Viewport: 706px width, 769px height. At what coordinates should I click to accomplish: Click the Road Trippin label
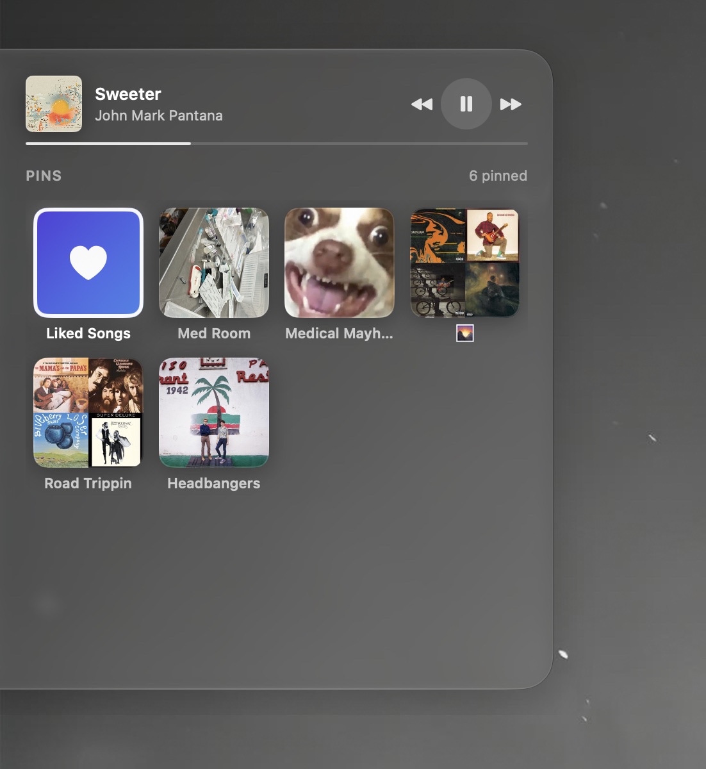click(88, 483)
